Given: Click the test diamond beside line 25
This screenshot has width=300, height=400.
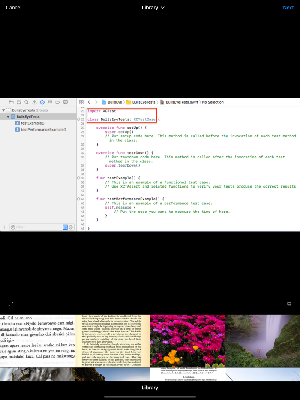Looking at the screenshot, I should click(78, 119).
